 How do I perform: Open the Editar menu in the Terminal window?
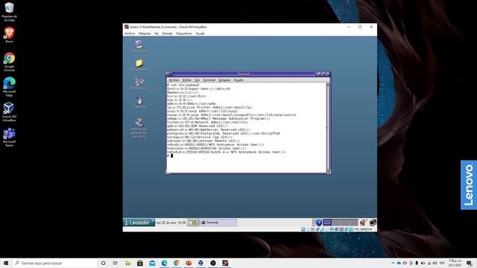point(187,80)
